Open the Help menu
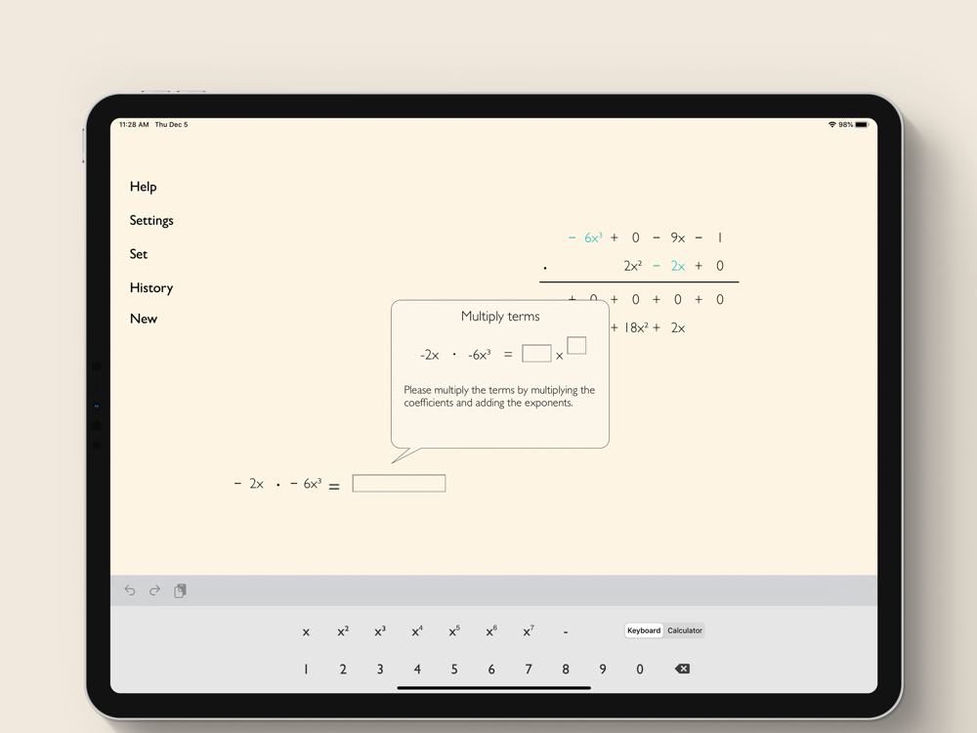 (143, 187)
